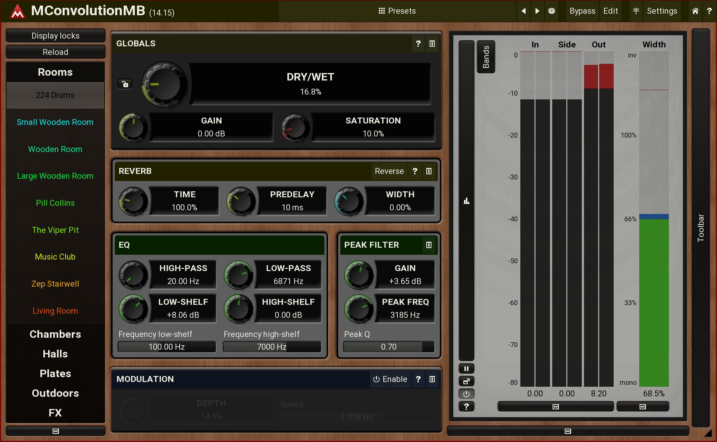Screen dimensions: 717x442
Task: Expand the Halls category
Action: pyautogui.click(x=55, y=354)
